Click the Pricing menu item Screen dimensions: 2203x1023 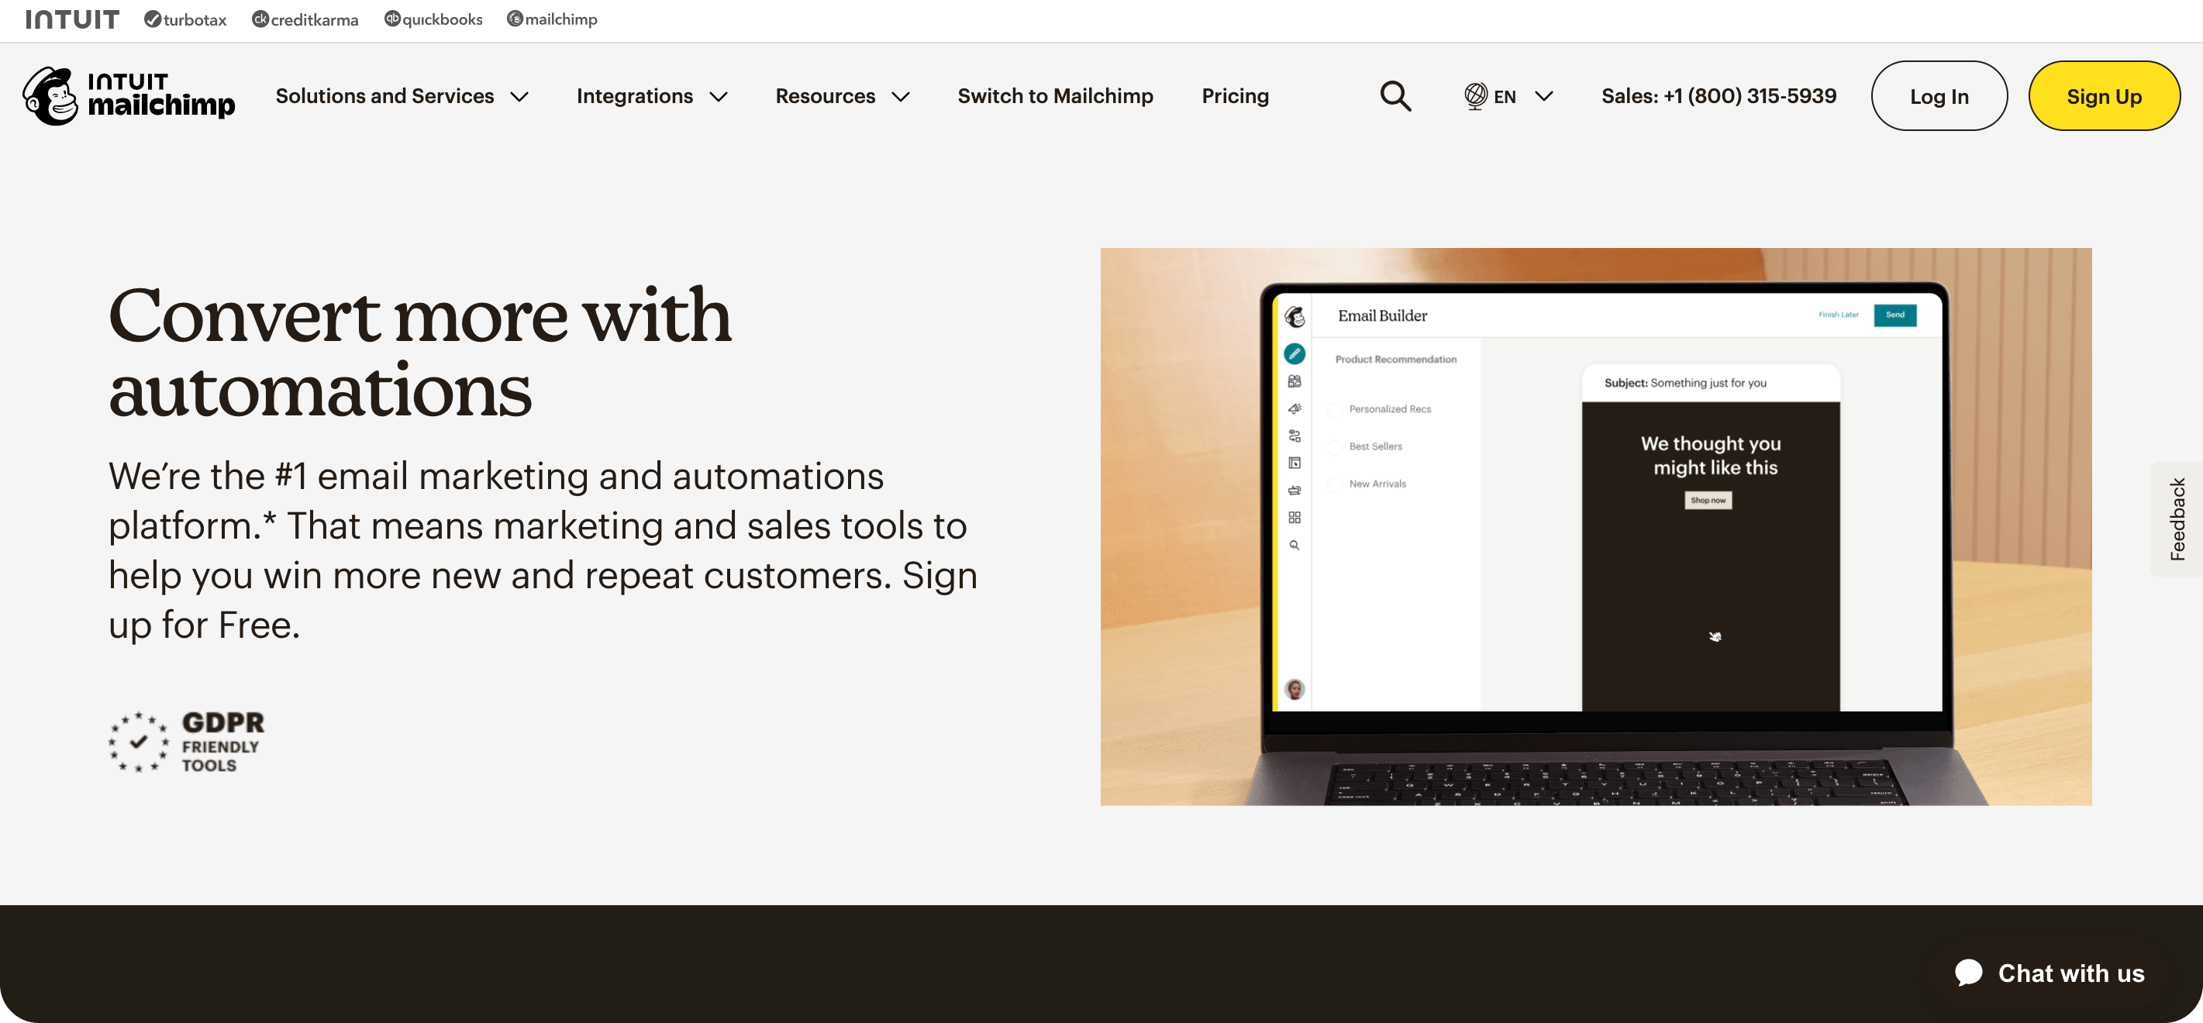(1235, 94)
